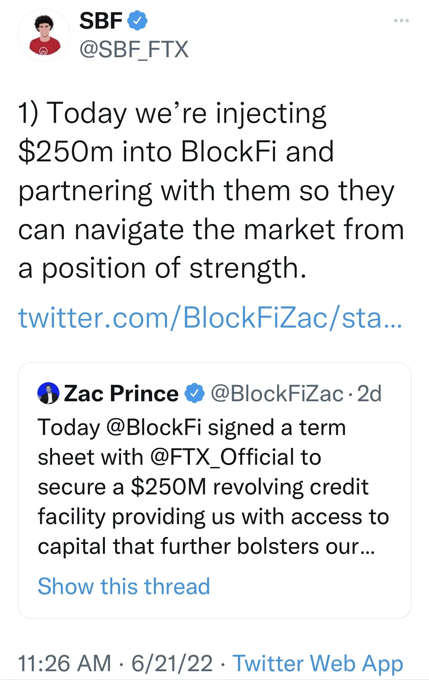The image size is (429, 680).
Task: Click Zac Prince's small profile avatar
Action: click(48, 394)
